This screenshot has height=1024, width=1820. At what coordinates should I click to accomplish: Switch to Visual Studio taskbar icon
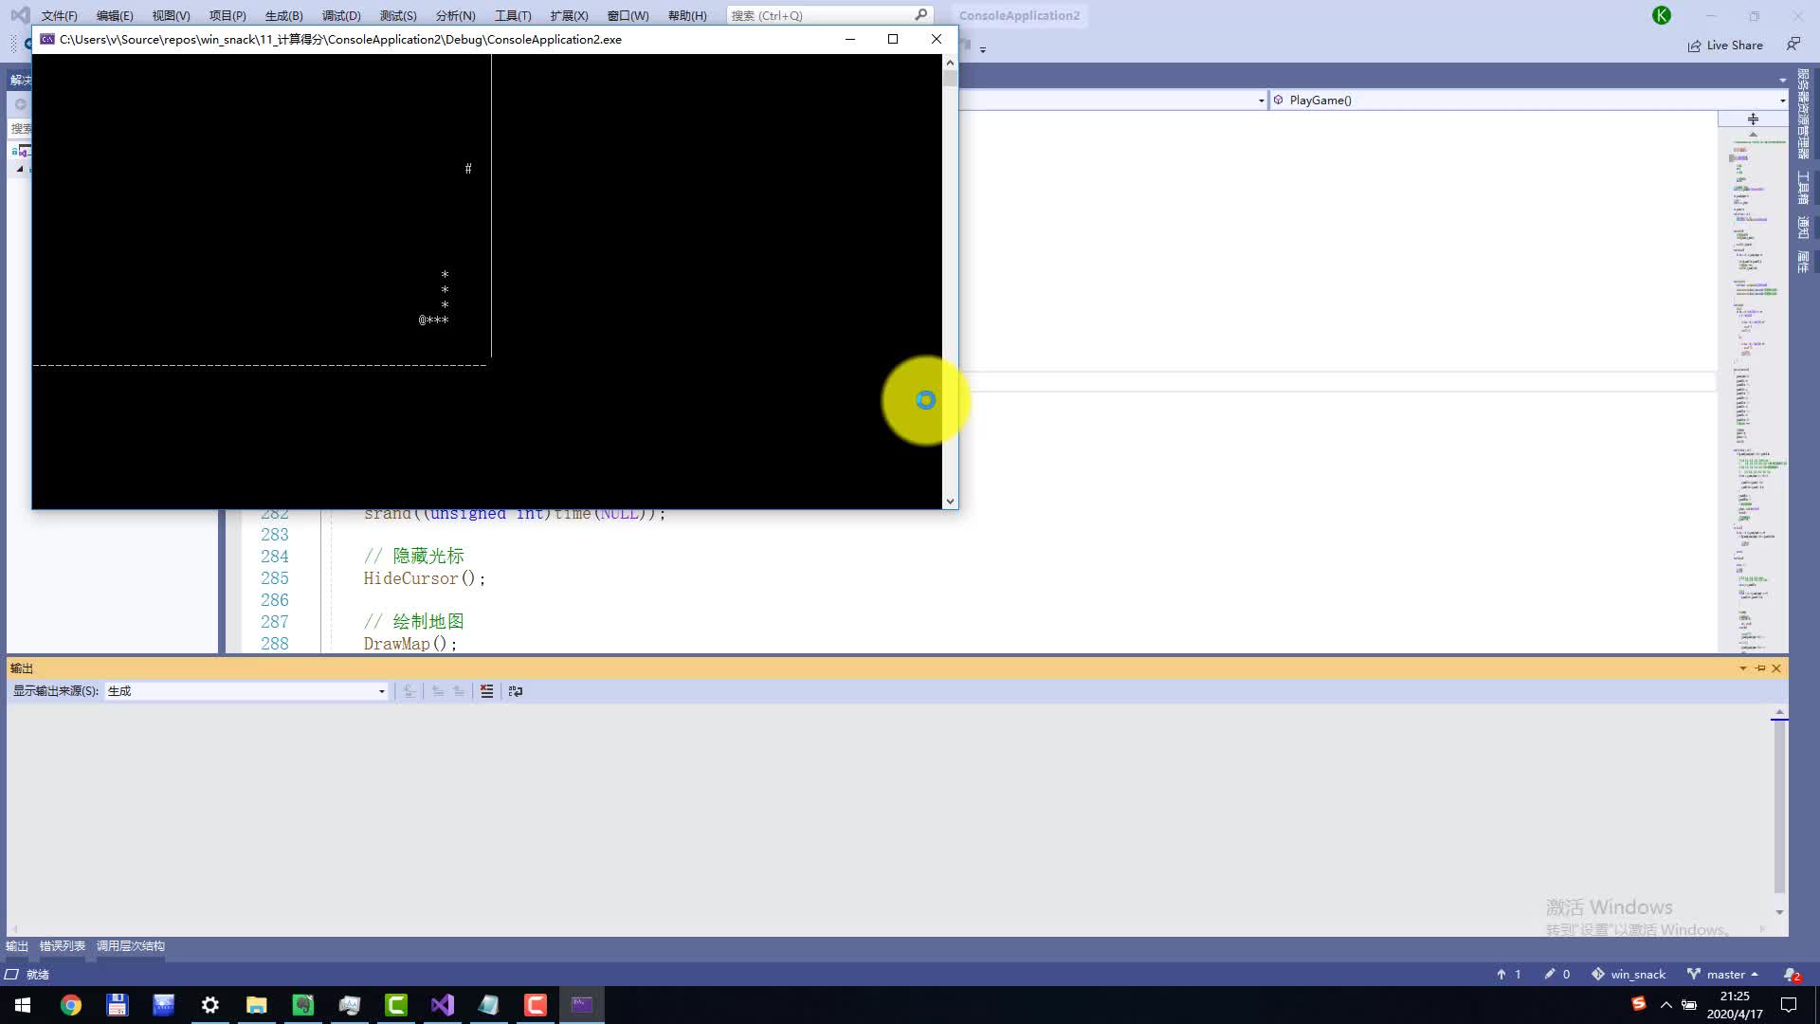[442, 1005]
